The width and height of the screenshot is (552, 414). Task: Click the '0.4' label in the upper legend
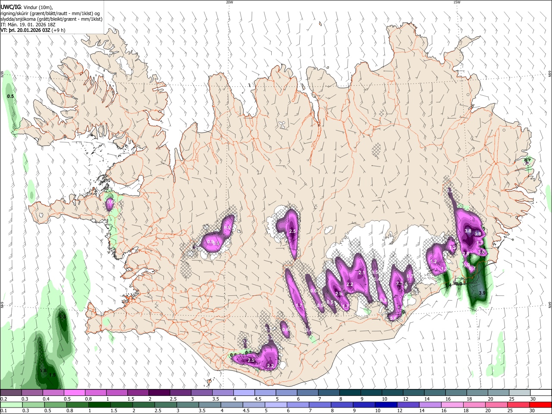coord(46,399)
